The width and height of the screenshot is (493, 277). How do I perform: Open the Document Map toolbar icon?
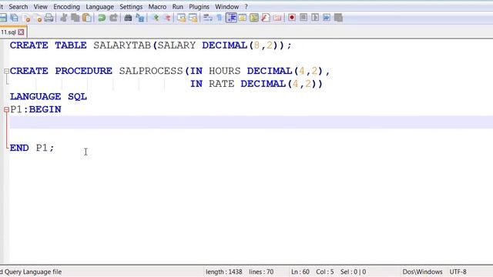coord(254,18)
